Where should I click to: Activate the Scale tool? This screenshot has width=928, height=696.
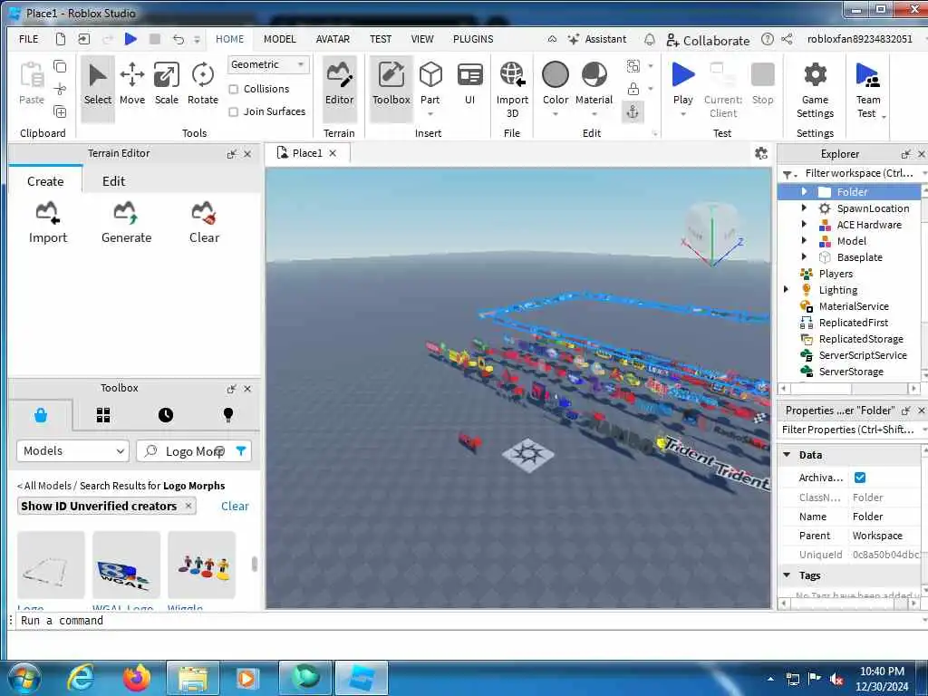click(x=167, y=84)
